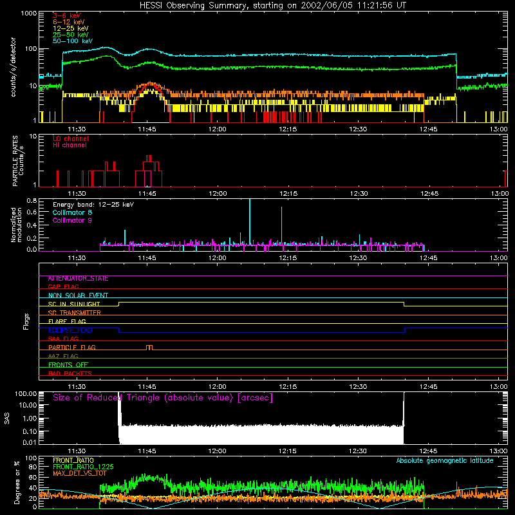Select the Collimator 8 legend entry
515x515 pixels.
[x=72, y=212]
